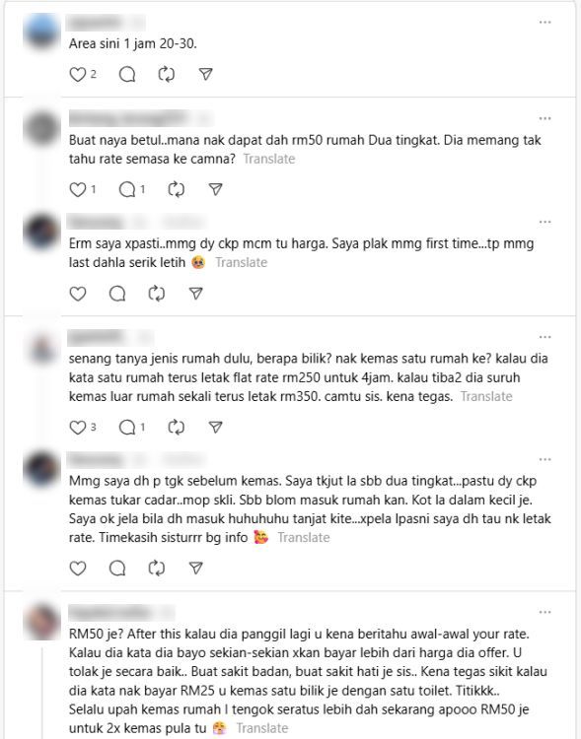Open three-dot menu on 'senang tanya' comment
This screenshot has height=739, width=581.
pyautogui.click(x=545, y=337)
